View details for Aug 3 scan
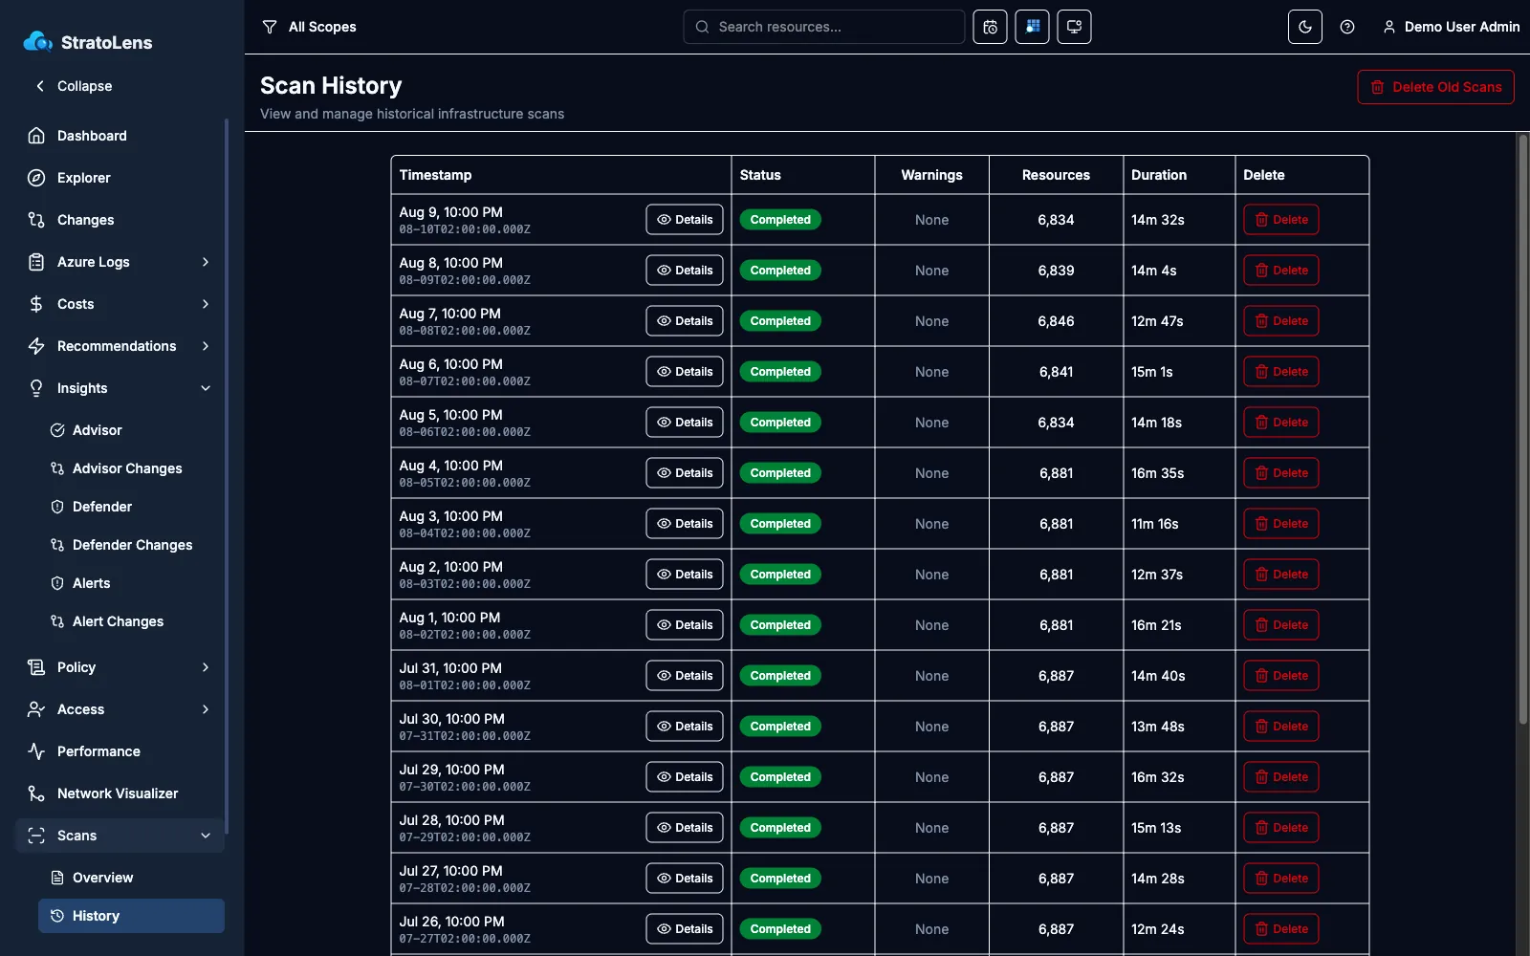The width and height of the screenshot is (1530, 956). point(685,524)
